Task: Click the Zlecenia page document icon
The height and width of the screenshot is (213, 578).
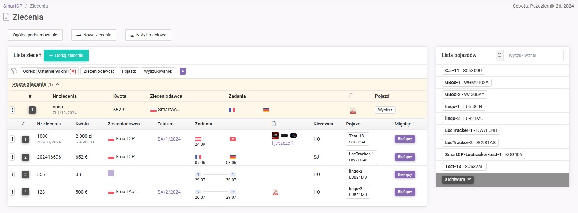Action: pos(6,17)
